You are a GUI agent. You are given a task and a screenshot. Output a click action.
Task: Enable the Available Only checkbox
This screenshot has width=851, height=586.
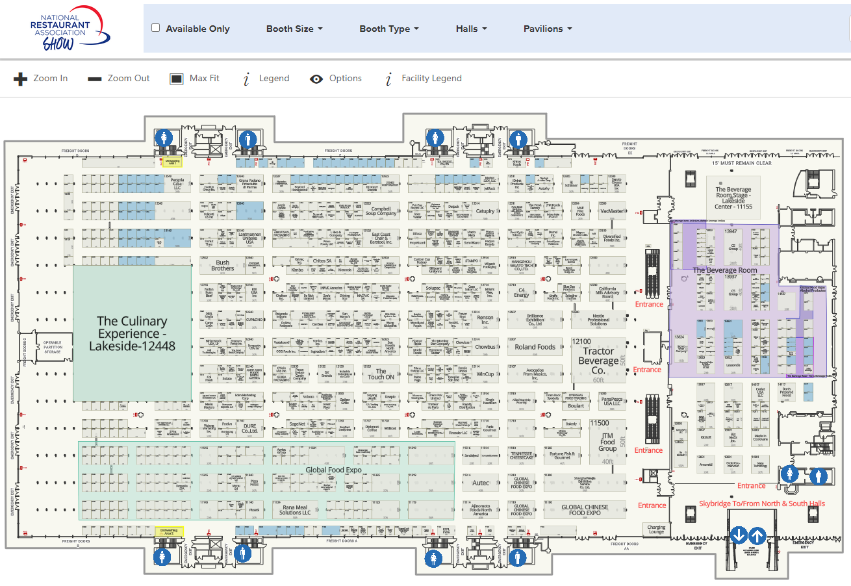(156, 28)
